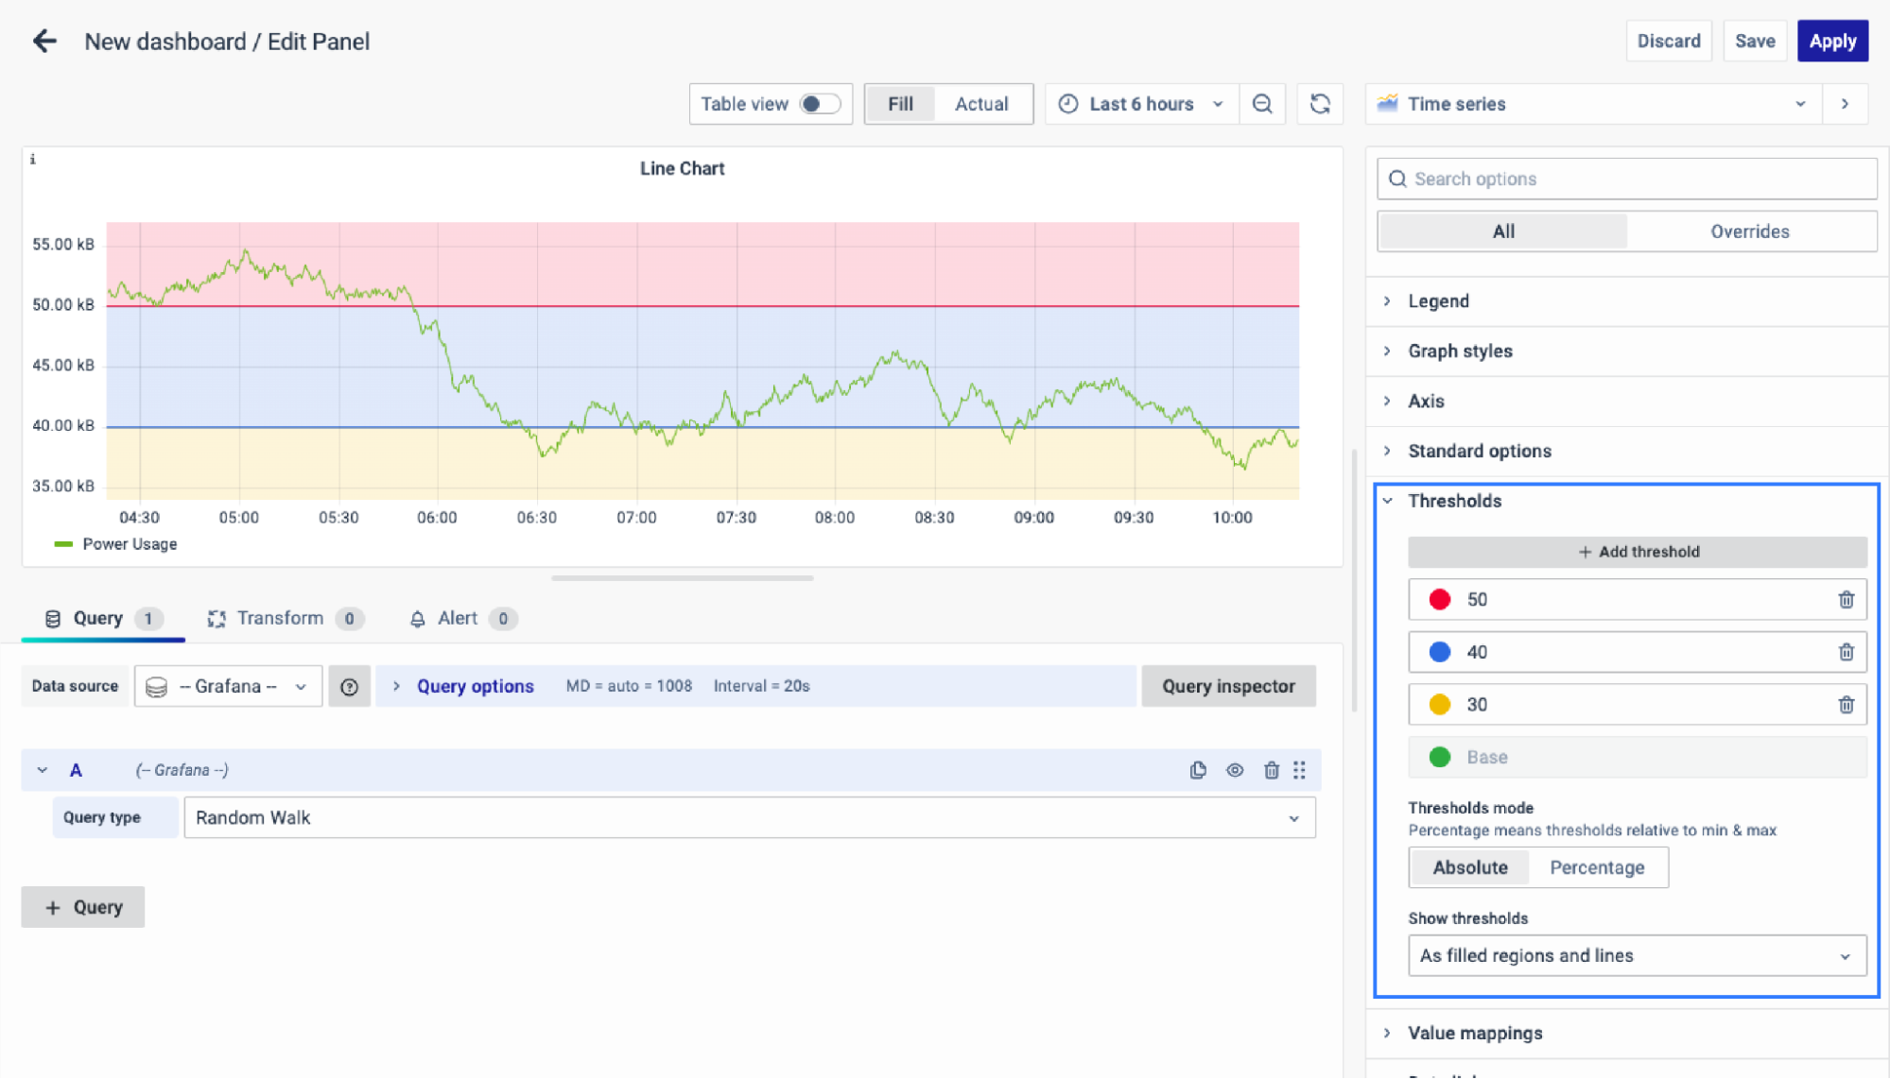Viewport: 1890px width, 1079px height.
Task: Click the zoom out time range icon
Action: 1261,104
